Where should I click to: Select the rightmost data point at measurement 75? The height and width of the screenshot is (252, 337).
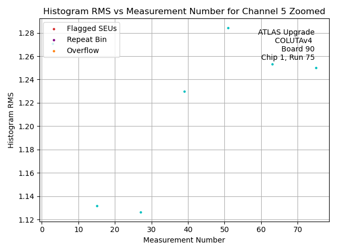coord(316,68)
